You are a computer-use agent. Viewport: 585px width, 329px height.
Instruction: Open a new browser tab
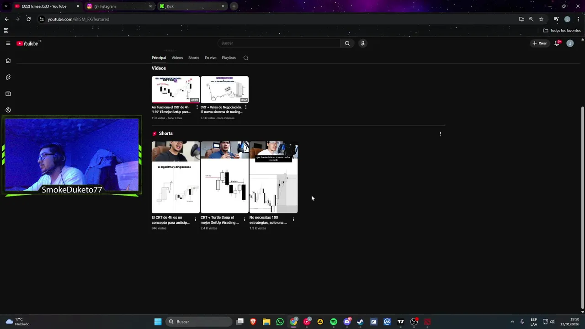pos(234,6)
